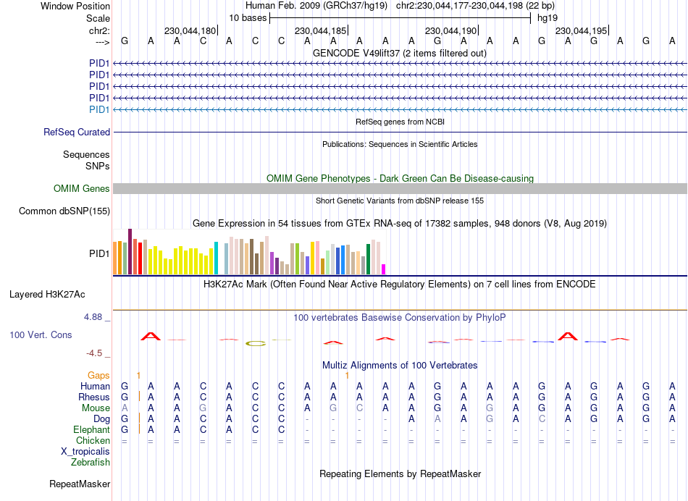688x501 pixels.
Task: Click the 100 Vert. Cons label
Action: pyautogui.click(x=41, y=334)
